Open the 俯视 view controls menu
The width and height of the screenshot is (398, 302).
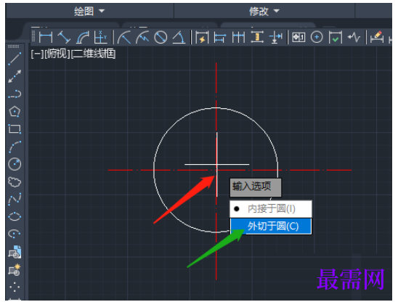click(x=57, y=54)
